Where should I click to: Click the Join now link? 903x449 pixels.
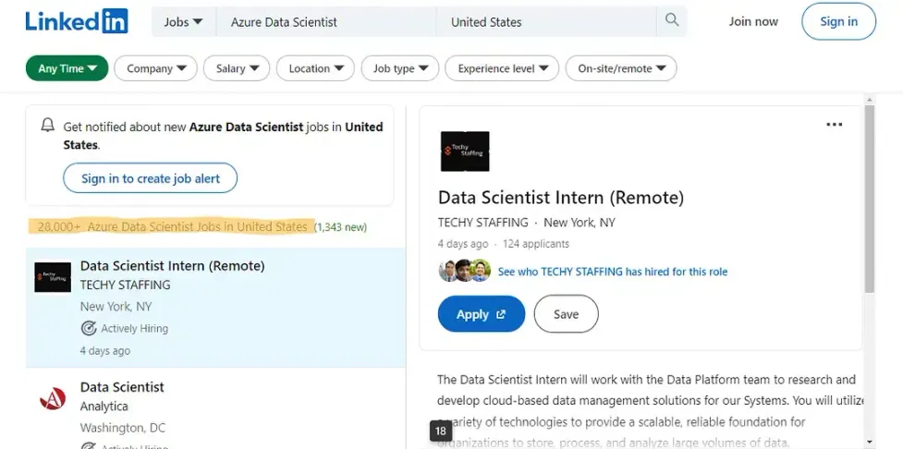tap(753, 21)
